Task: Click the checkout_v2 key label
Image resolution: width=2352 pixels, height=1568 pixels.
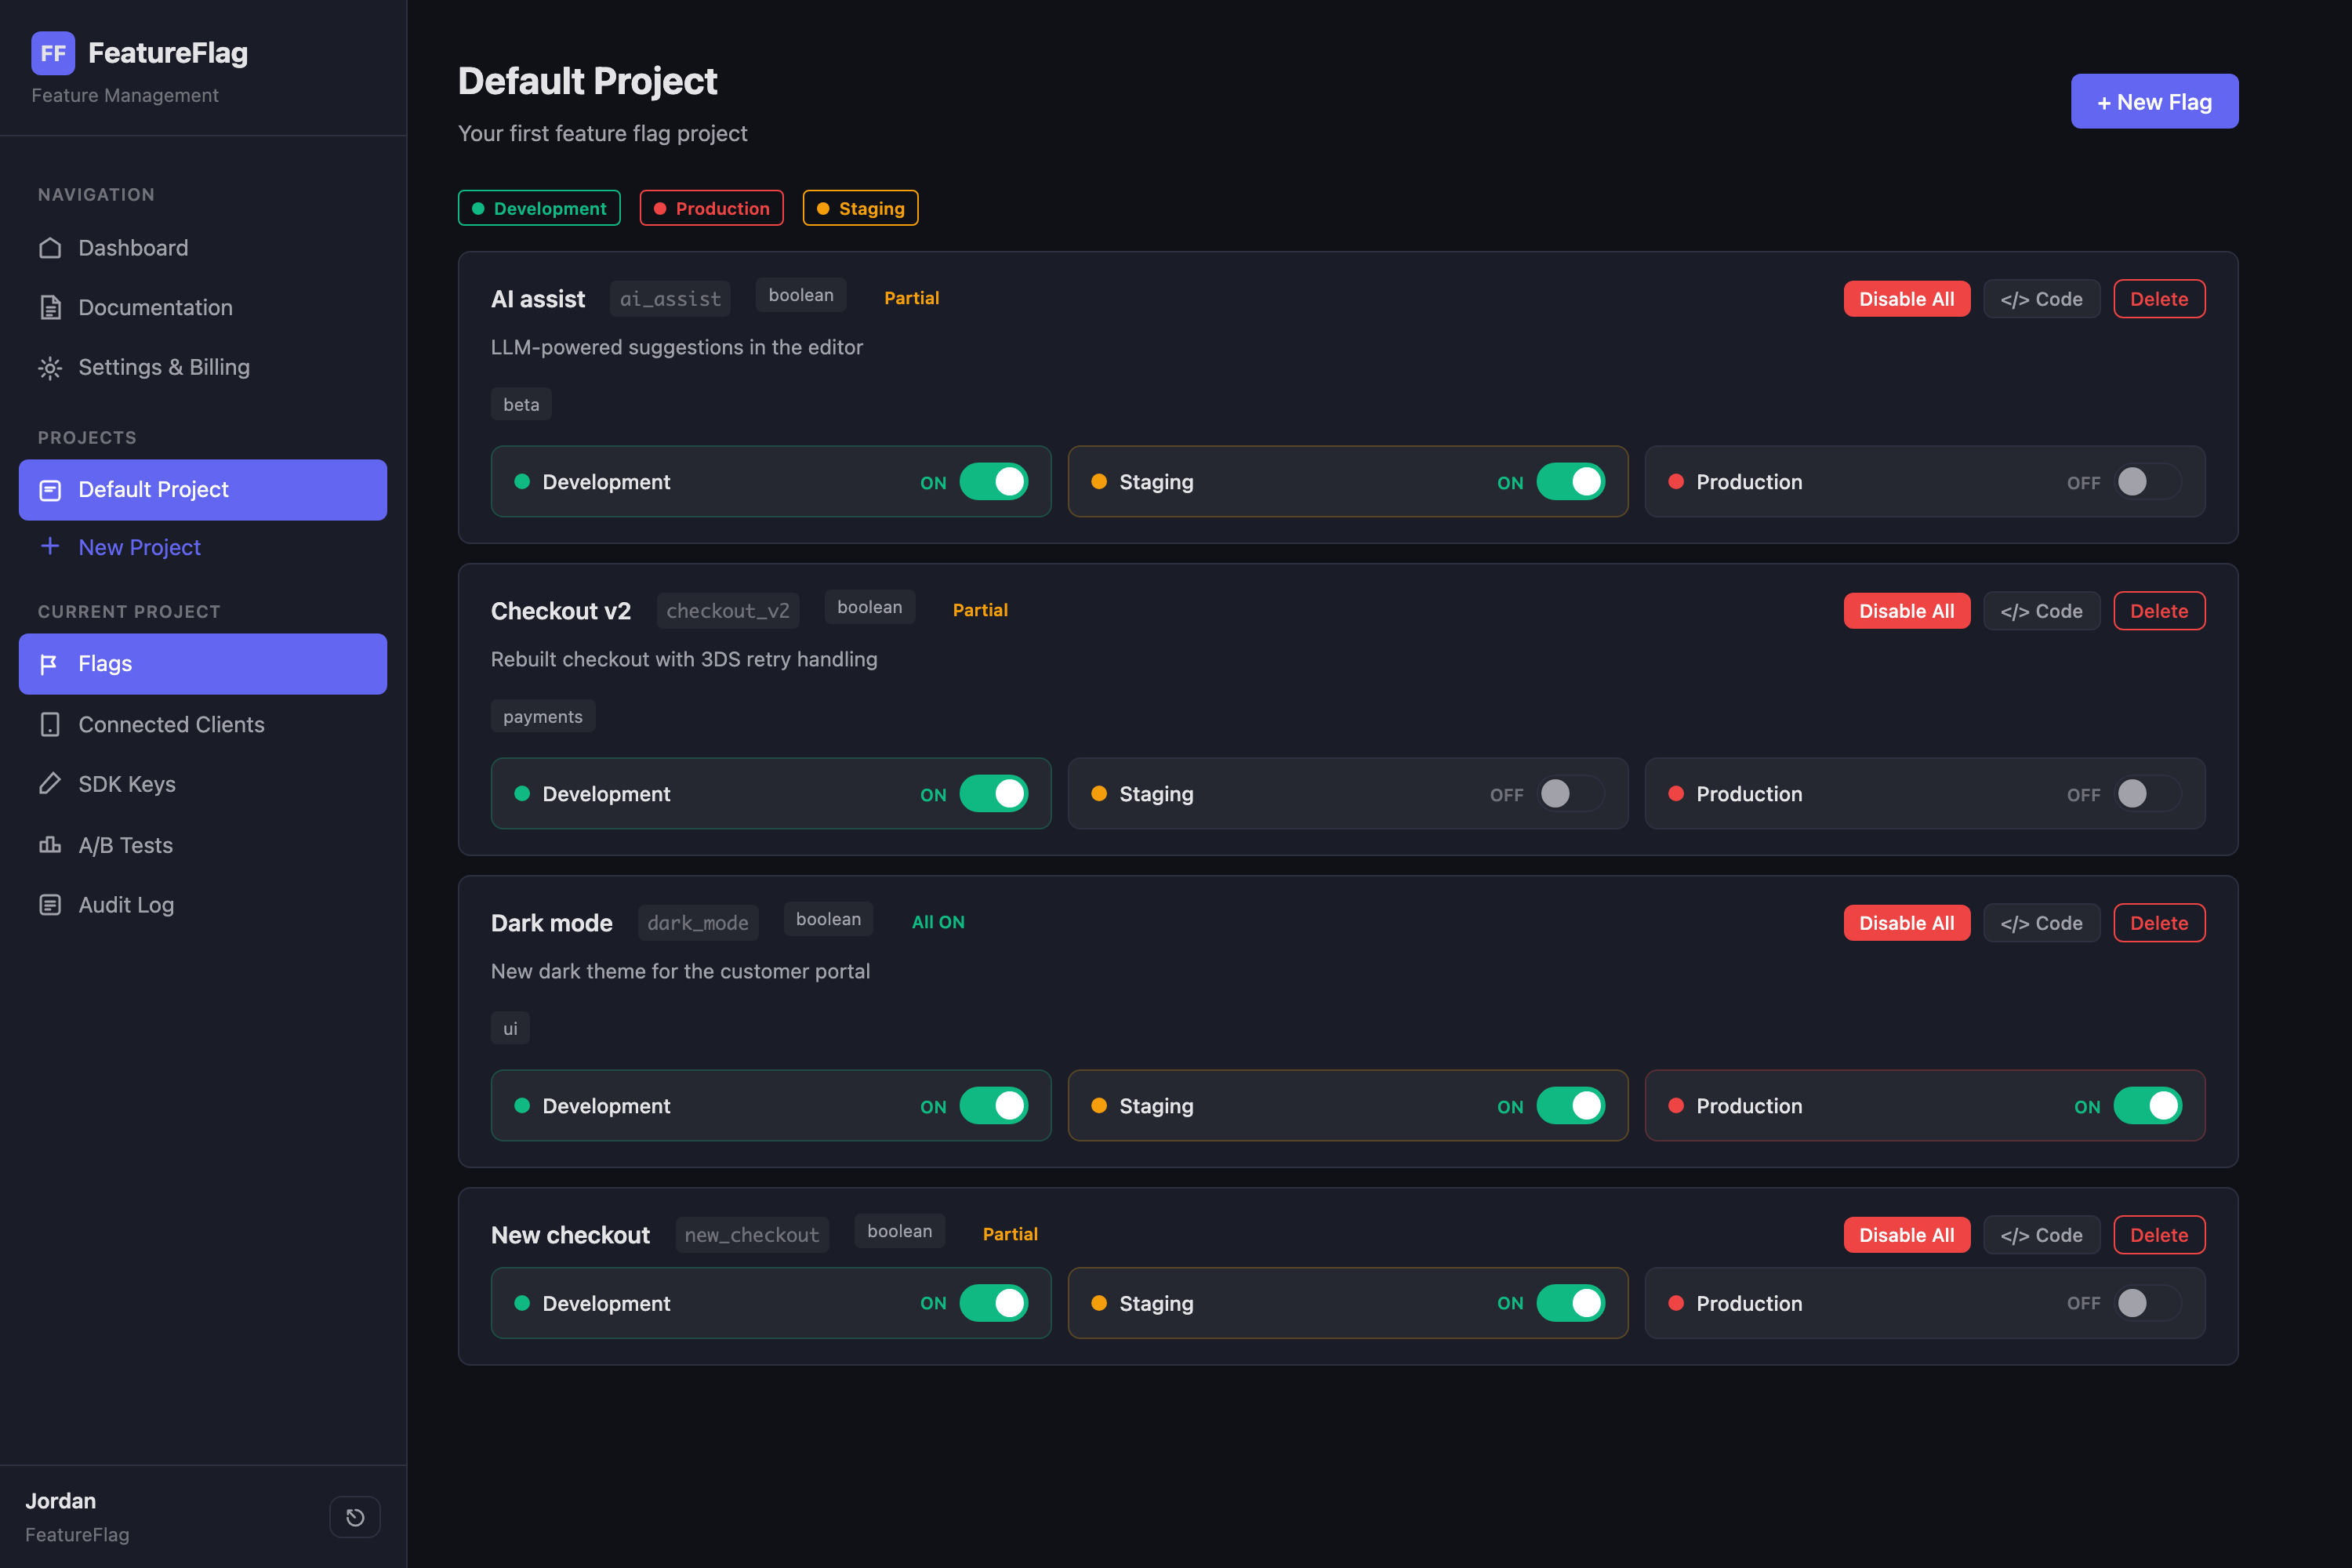Action: click(727, 611)
